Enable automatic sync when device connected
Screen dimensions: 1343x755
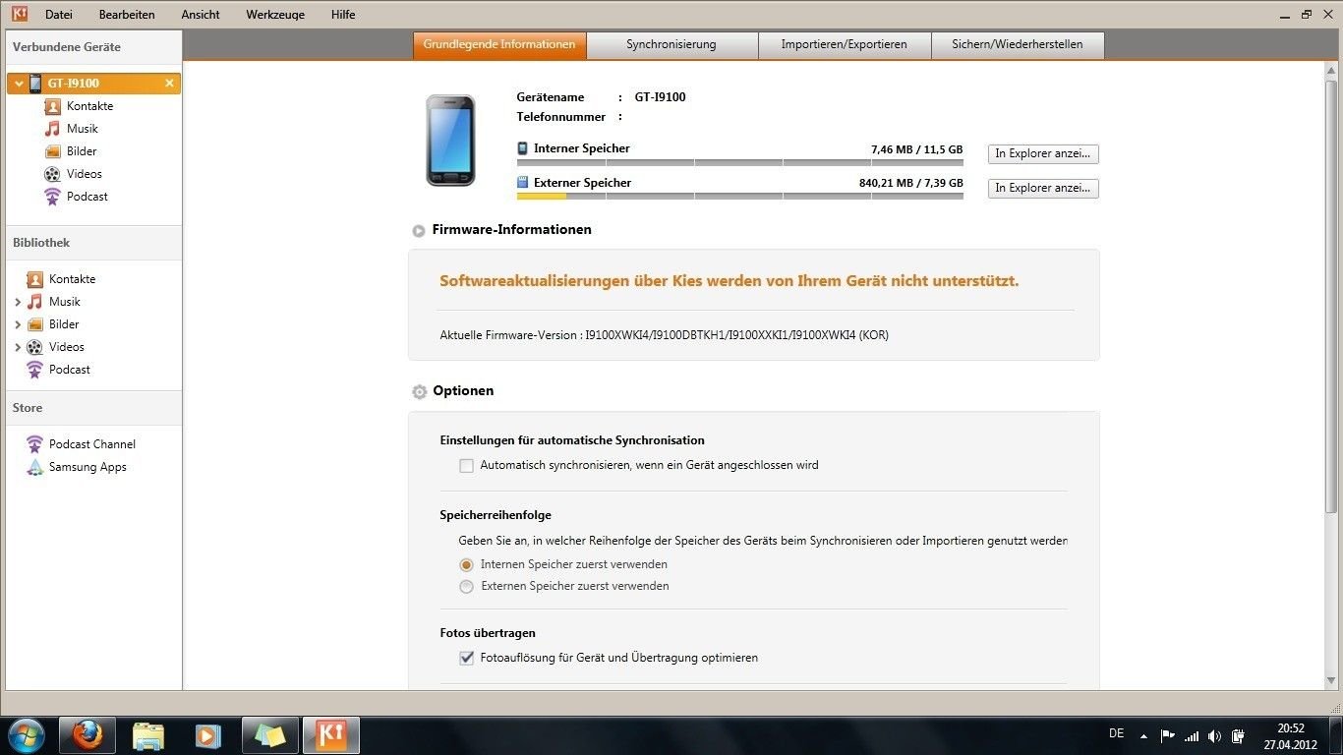coord(467,466)
